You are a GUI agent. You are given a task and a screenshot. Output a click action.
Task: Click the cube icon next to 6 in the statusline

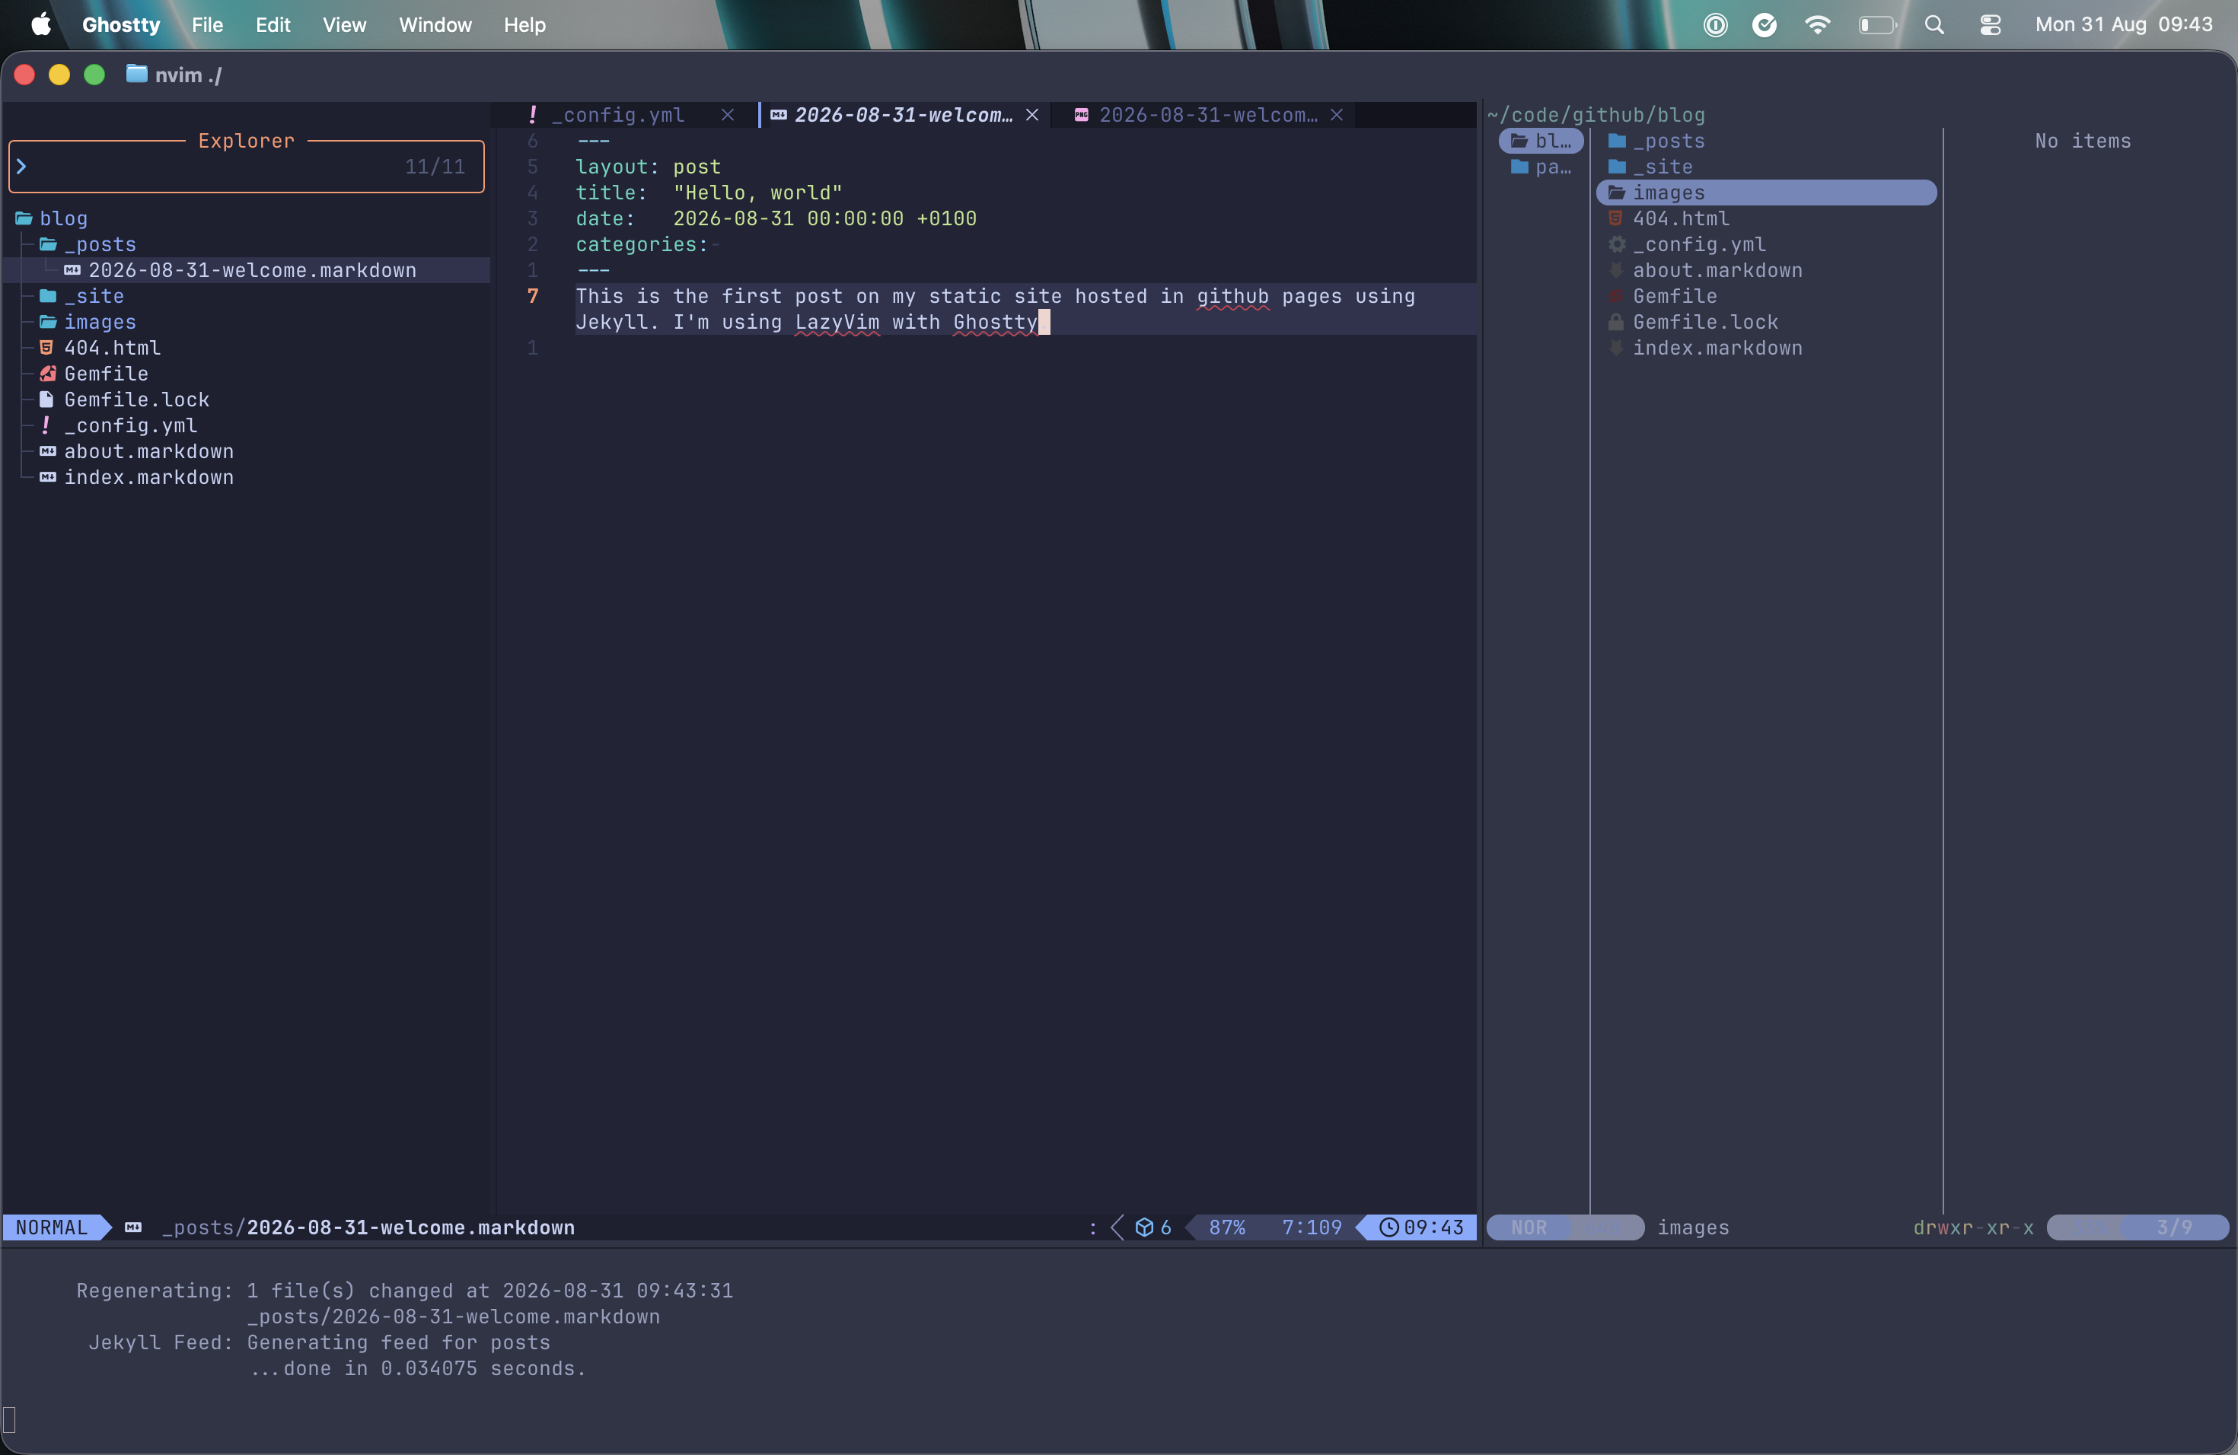(x=1144, y=1227)
